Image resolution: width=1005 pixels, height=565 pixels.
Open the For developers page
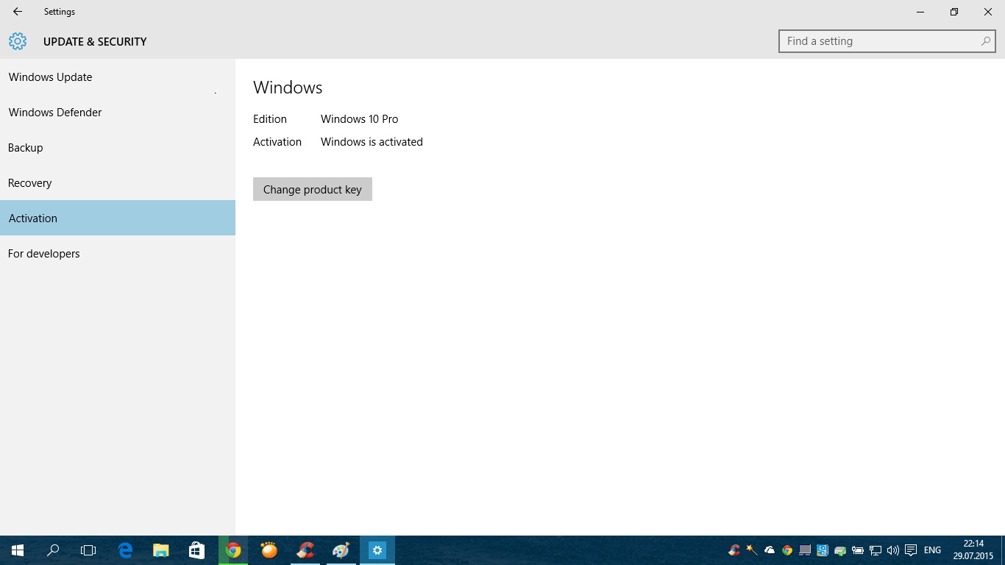[44, 254]
